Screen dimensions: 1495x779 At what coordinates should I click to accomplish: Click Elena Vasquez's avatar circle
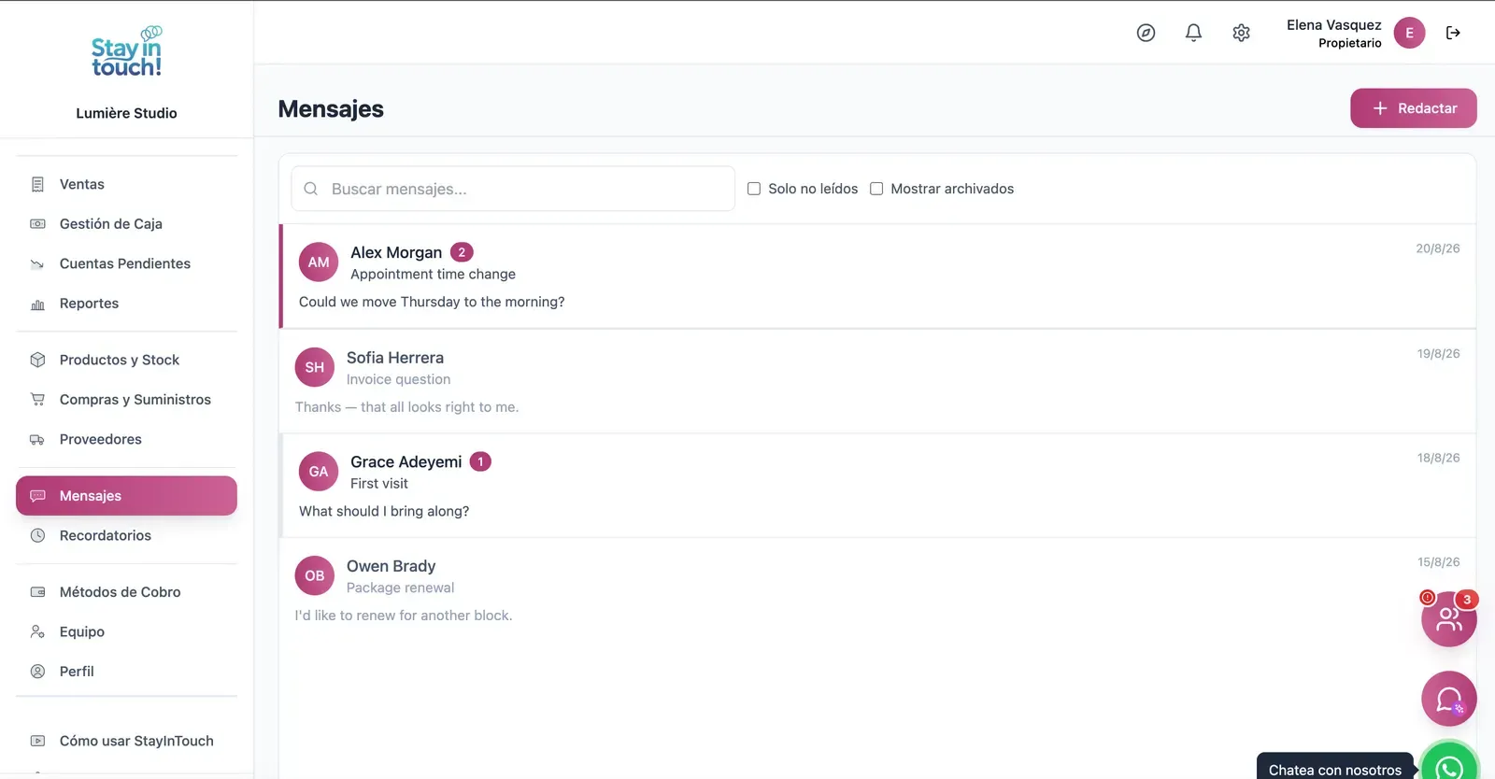pyautogui.click(x=1409, y=33)
